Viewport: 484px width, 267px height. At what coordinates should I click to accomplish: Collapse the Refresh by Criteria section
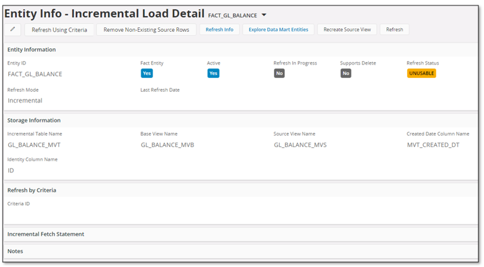point(32,190)
